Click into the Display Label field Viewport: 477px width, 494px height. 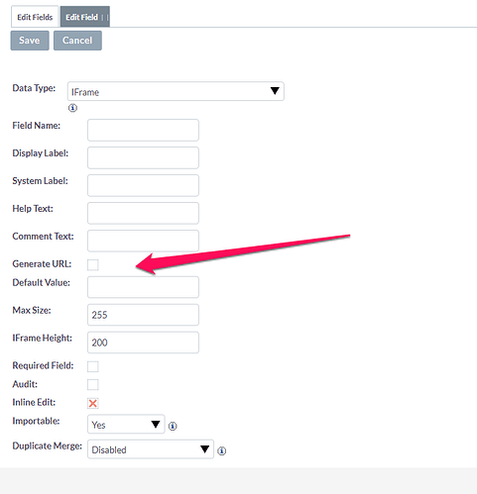[143, 157]
